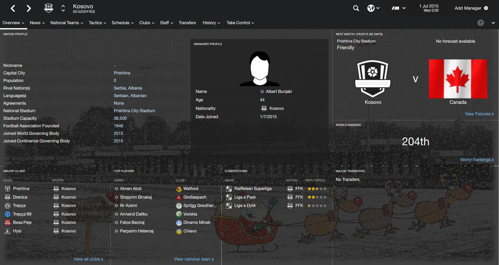Go back with the left arrow
499x265 pixels.
click(13, 8)
